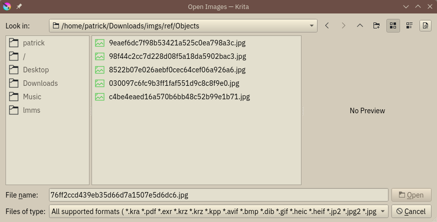Select file c4be4eaed16a570b6bb48c52b99e1b71.jpg
Image resolution: width=437 pixels, height=222 pixels.
click(179, 97)
